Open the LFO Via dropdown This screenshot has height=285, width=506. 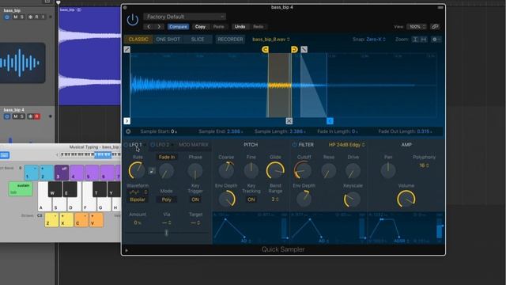pos(167,223)
